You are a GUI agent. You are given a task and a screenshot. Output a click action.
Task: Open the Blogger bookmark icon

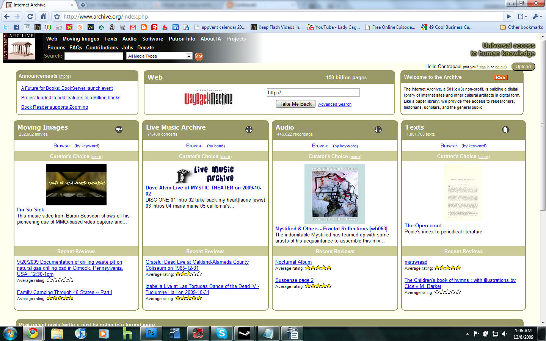click(144, 27)
